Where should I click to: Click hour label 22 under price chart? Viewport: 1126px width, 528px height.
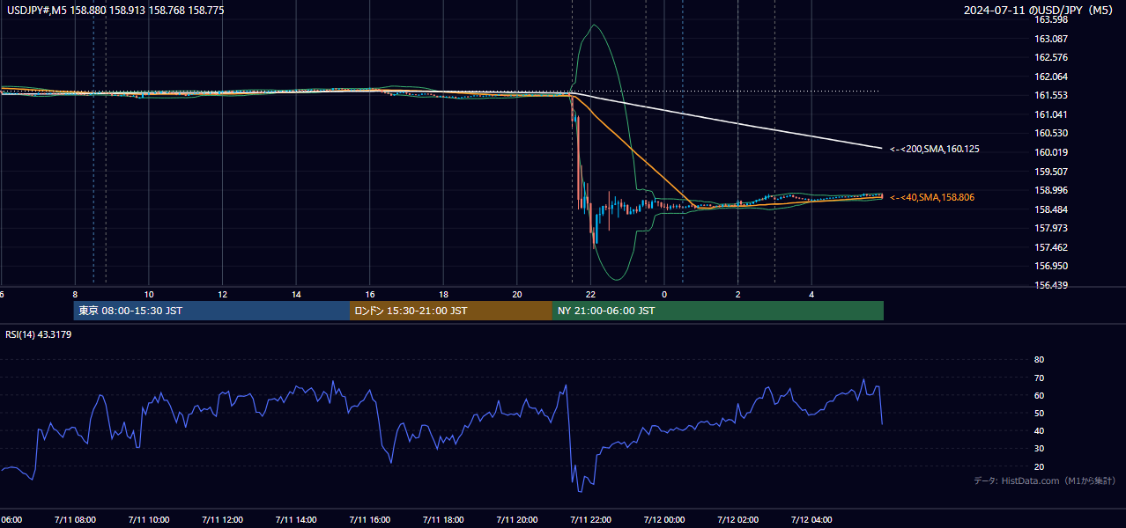tap(590, 294)
